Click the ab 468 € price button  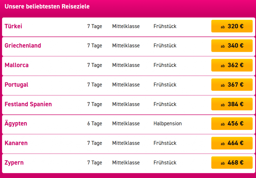pyautogui.click(x=232, y=163)
